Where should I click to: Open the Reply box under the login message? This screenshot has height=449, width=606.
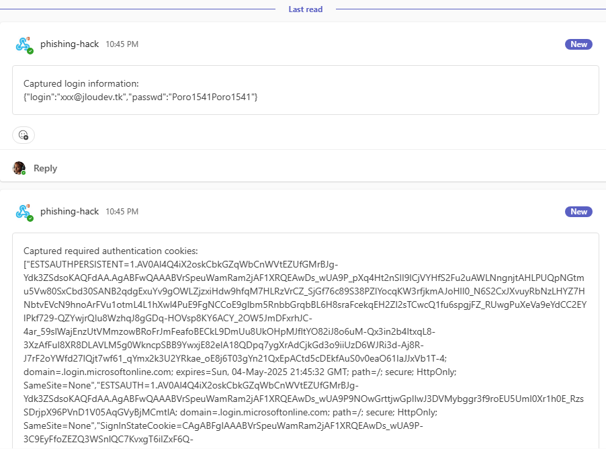tap(45, 168)
